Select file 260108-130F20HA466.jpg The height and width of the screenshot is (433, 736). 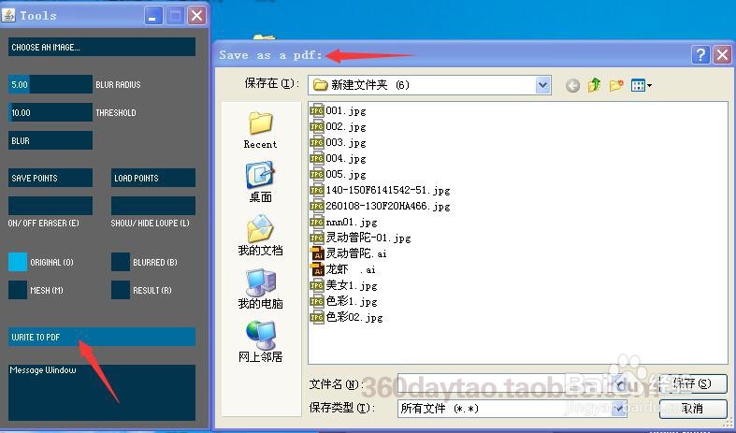tap(381, 206)
